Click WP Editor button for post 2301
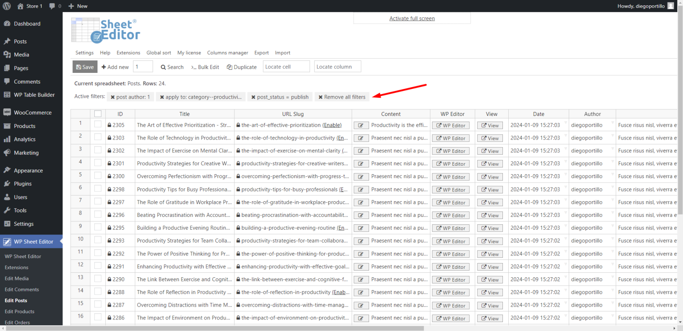 451,164
